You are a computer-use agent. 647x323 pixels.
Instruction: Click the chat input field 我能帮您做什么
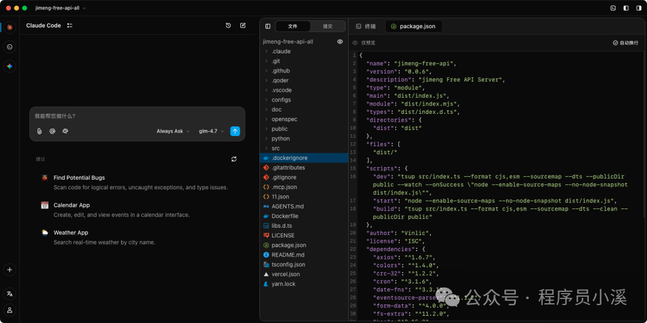pyautogui.click(x=137, y=116)
